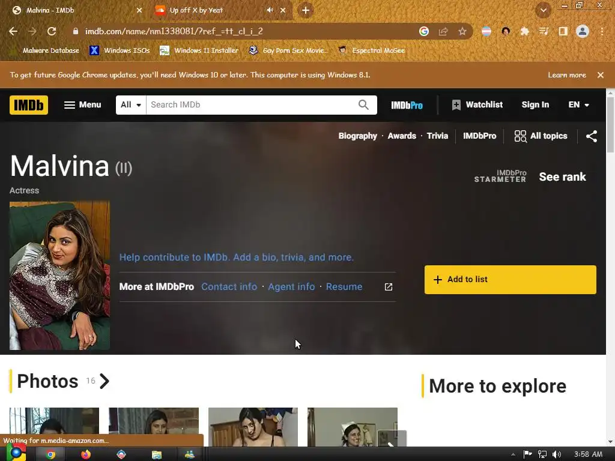The height and width of the screenshot is (461, 615).
Task: Toggle Chrome side panel
Action: (x=563, y=31)
